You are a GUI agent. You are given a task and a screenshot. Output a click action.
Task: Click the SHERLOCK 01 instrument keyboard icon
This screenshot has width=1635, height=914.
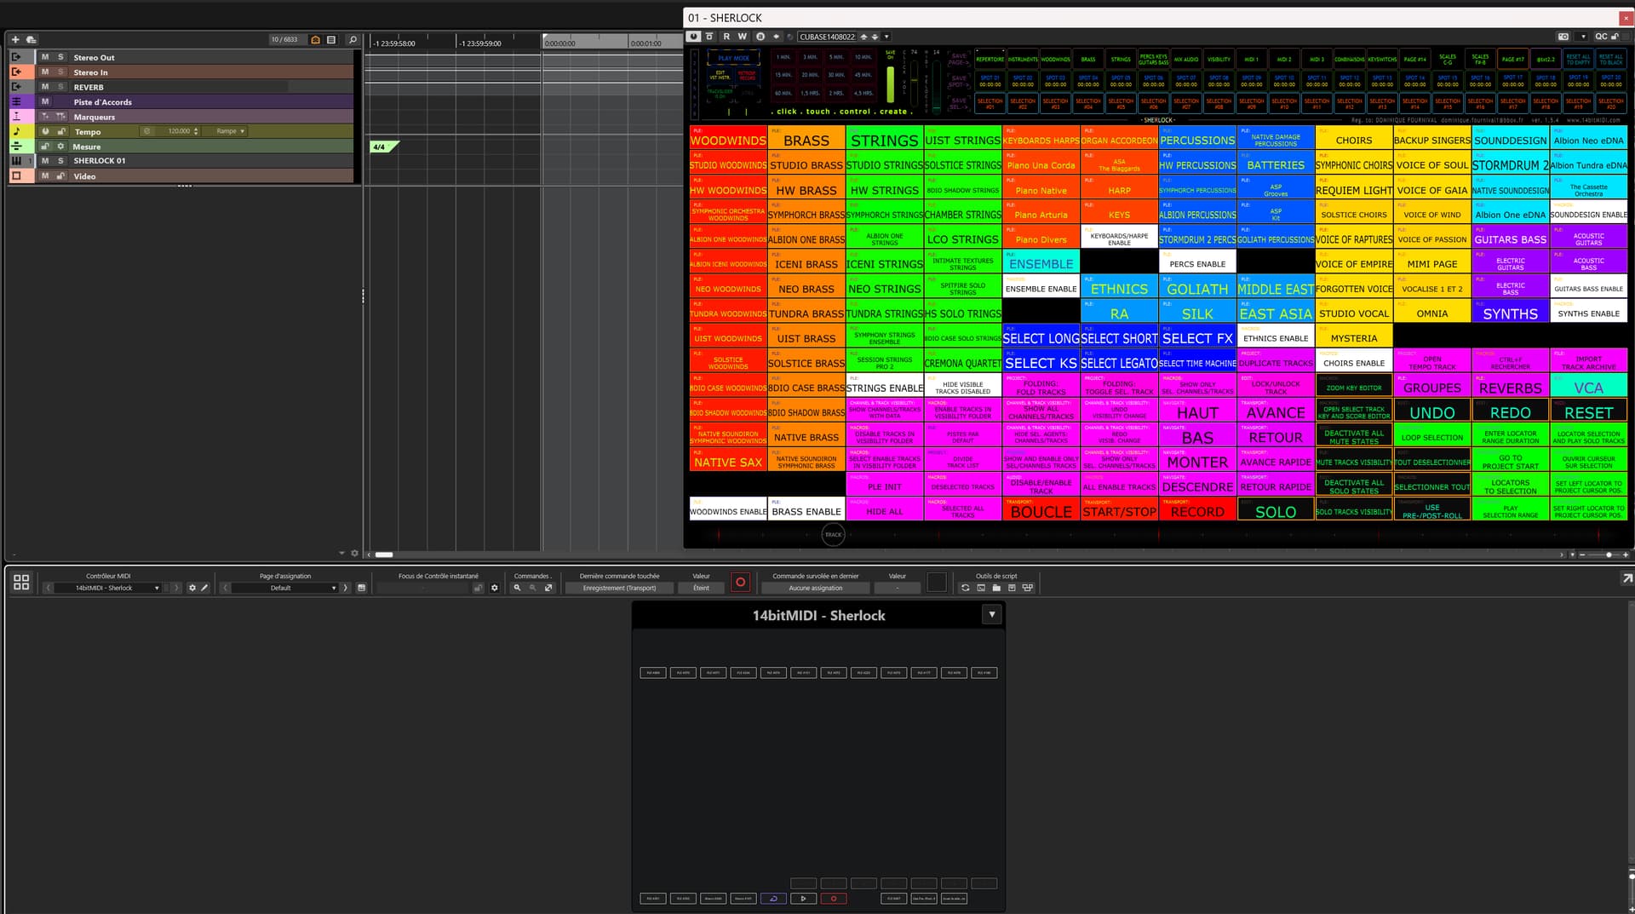click(x=16, y=160)
